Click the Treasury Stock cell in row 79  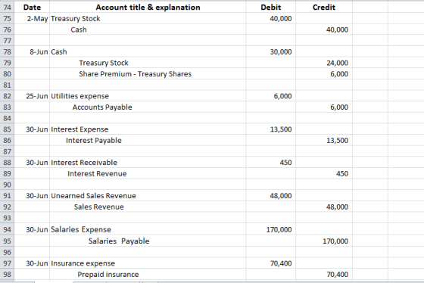[x=148, y=63]
